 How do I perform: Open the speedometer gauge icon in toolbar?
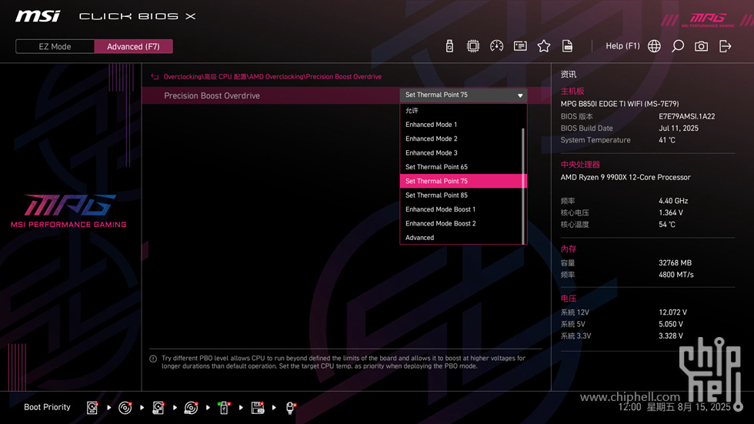click(x=497, y=46)
